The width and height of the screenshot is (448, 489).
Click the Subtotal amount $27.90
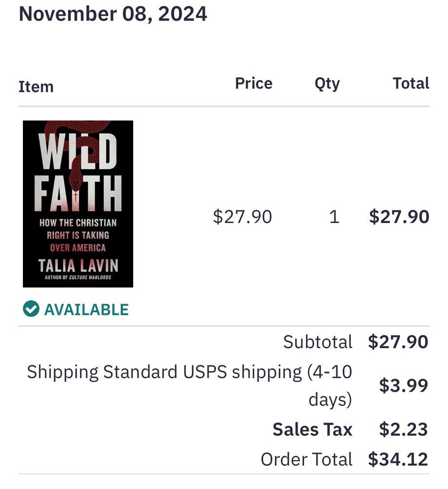click(398, 342)
